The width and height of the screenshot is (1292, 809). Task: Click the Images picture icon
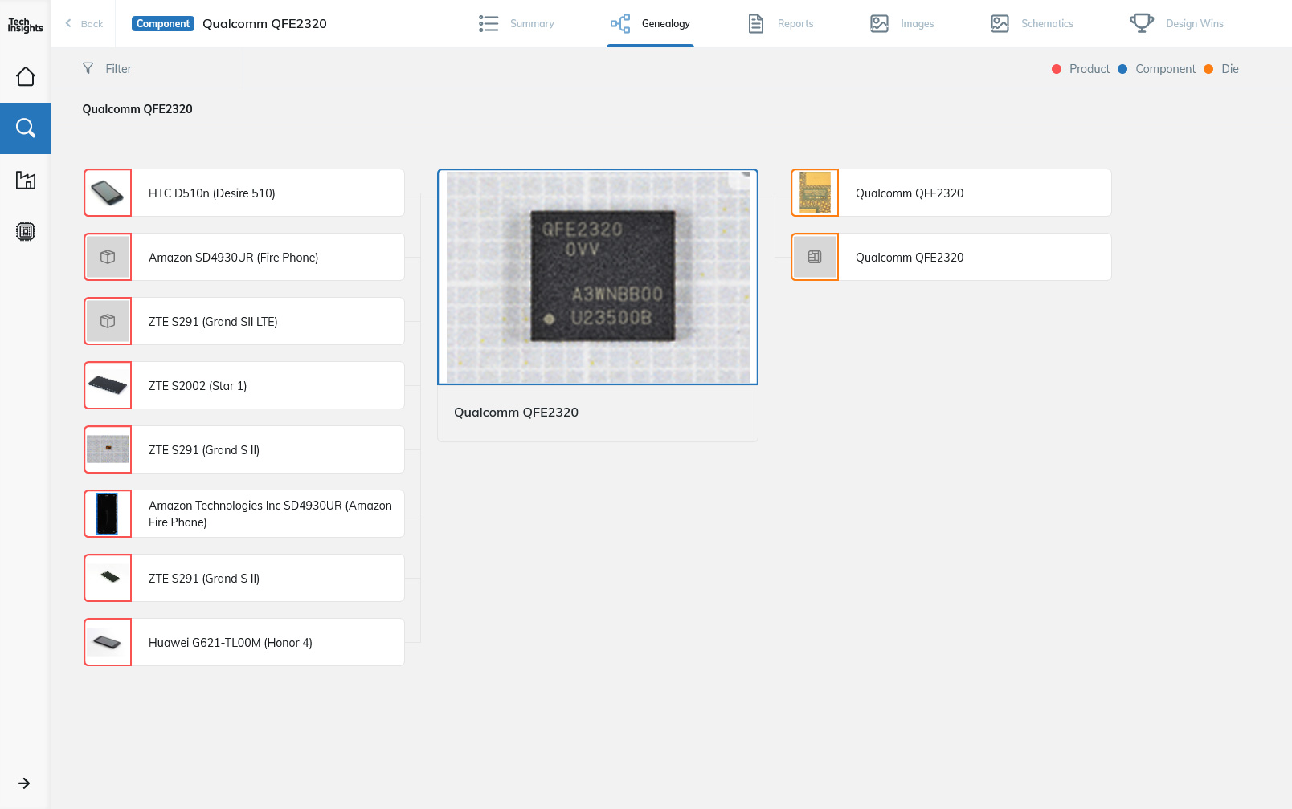880,24
